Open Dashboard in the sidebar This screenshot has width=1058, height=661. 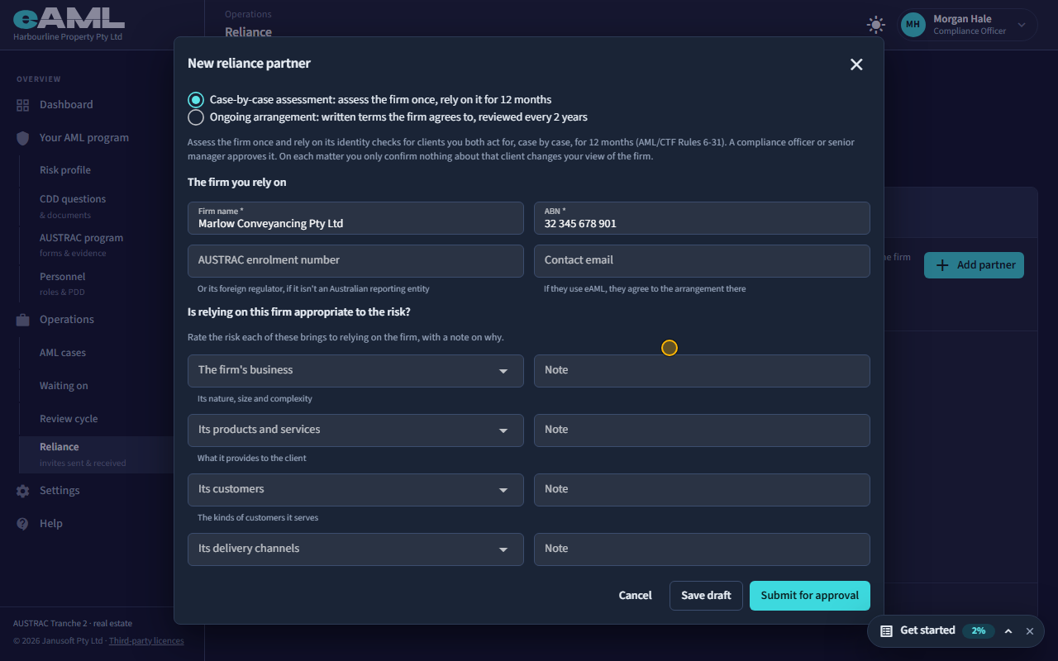click(66, 105)
